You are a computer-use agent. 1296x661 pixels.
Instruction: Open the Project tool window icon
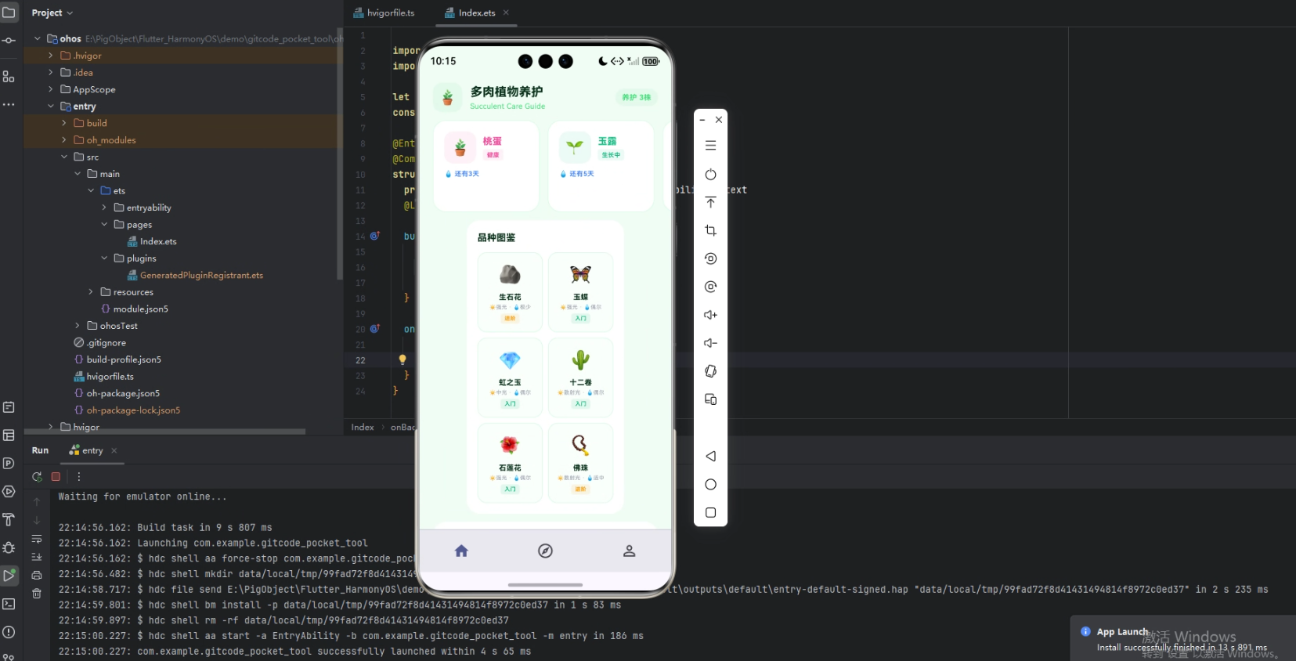(x=9, y=13)
